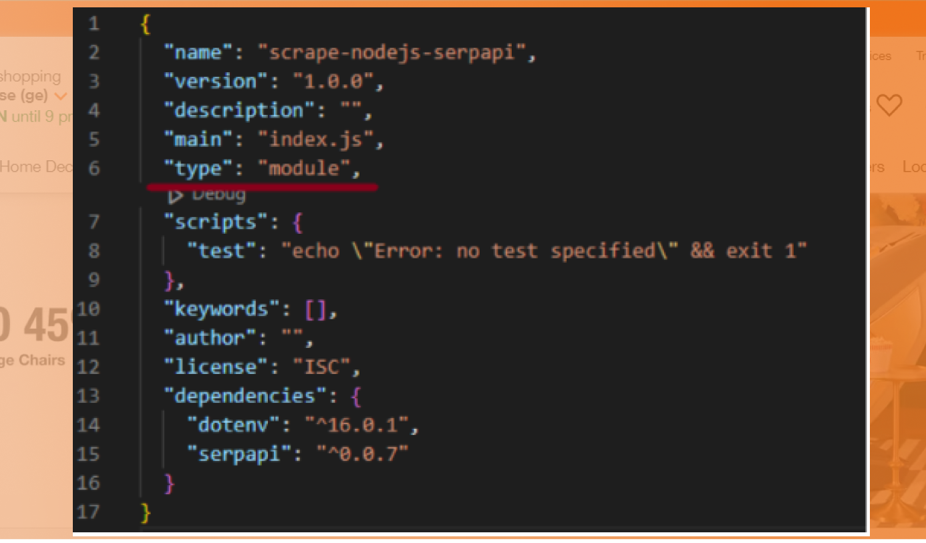Run the "Debug" code lens link
This screenshot has width=926, height=543.
tap(218, 194)
